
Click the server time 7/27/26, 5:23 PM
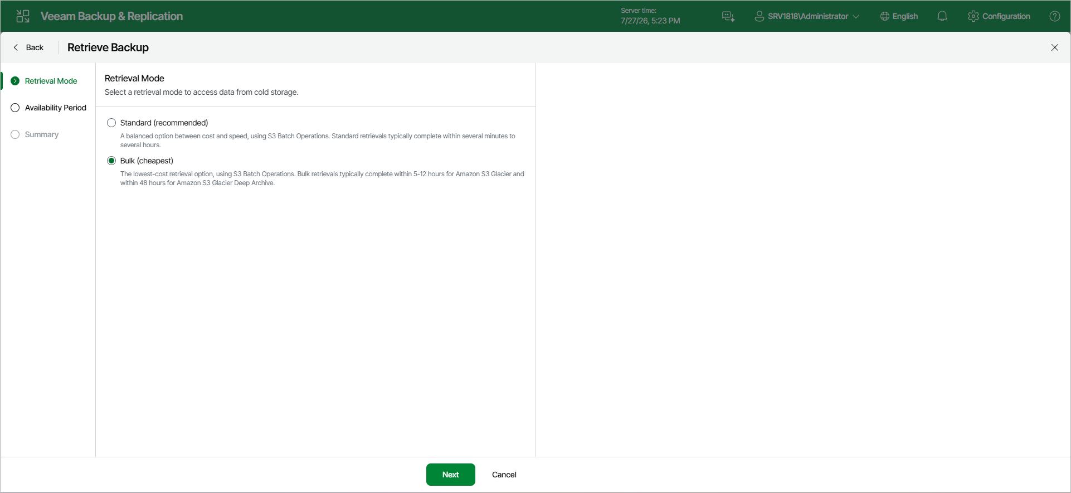pyautogui.click(x=650, y=21)
